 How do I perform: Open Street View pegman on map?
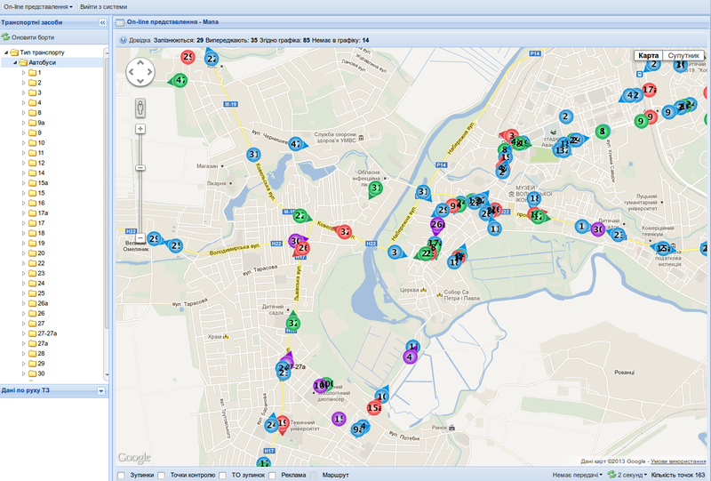tap(140, 108)
